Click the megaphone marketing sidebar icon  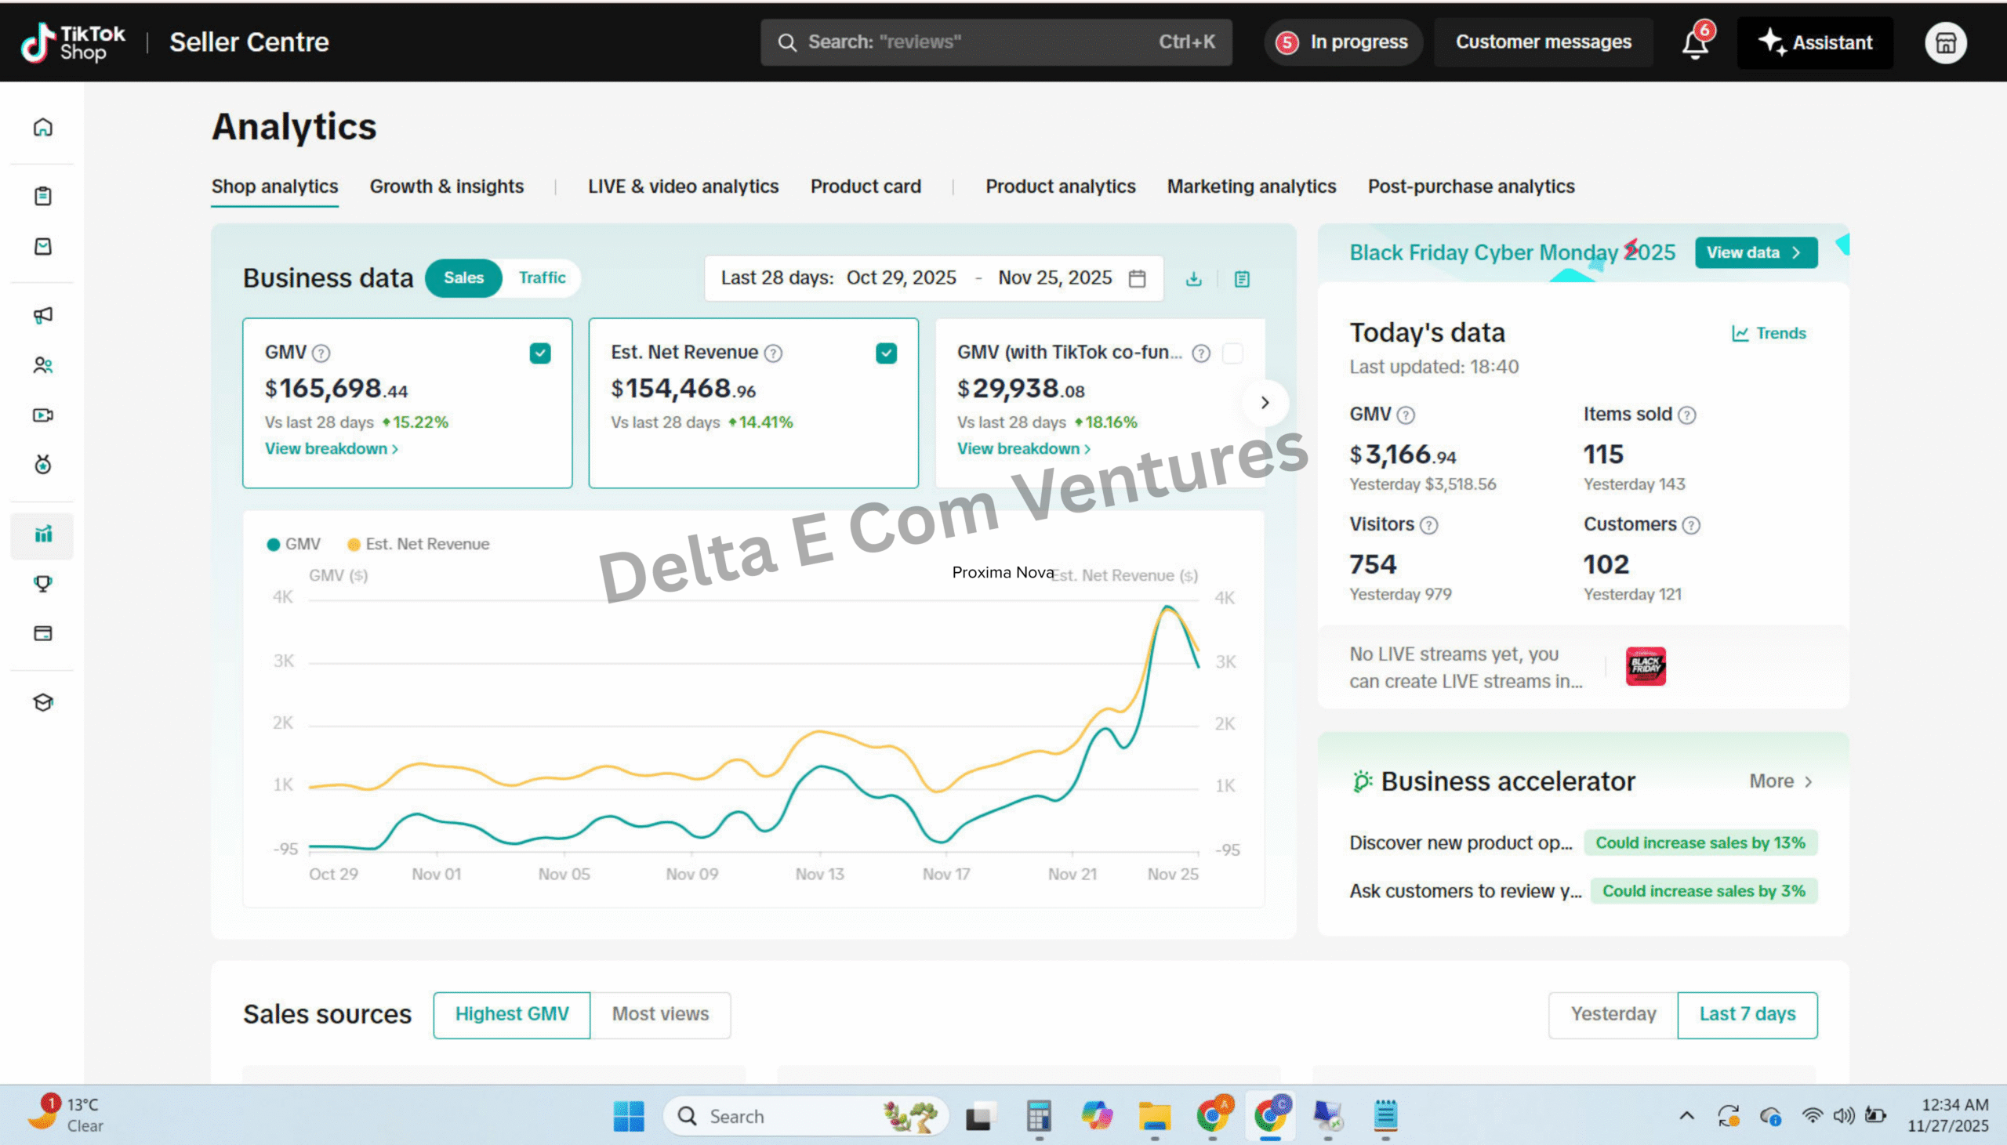point(43,315)
